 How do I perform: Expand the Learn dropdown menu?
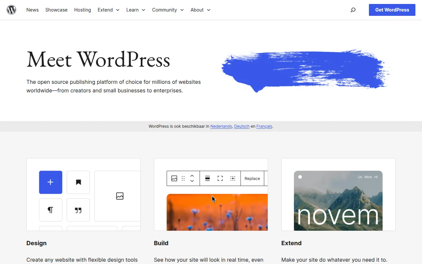click(x=136, y=10)
